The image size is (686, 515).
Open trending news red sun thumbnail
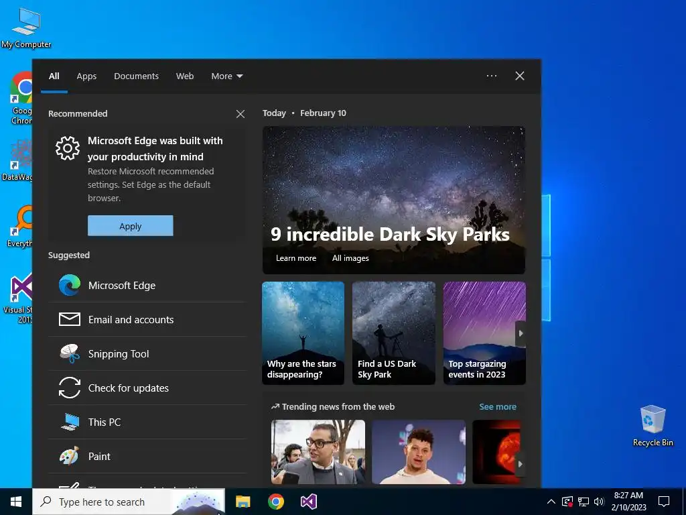(x=496, y=452)
